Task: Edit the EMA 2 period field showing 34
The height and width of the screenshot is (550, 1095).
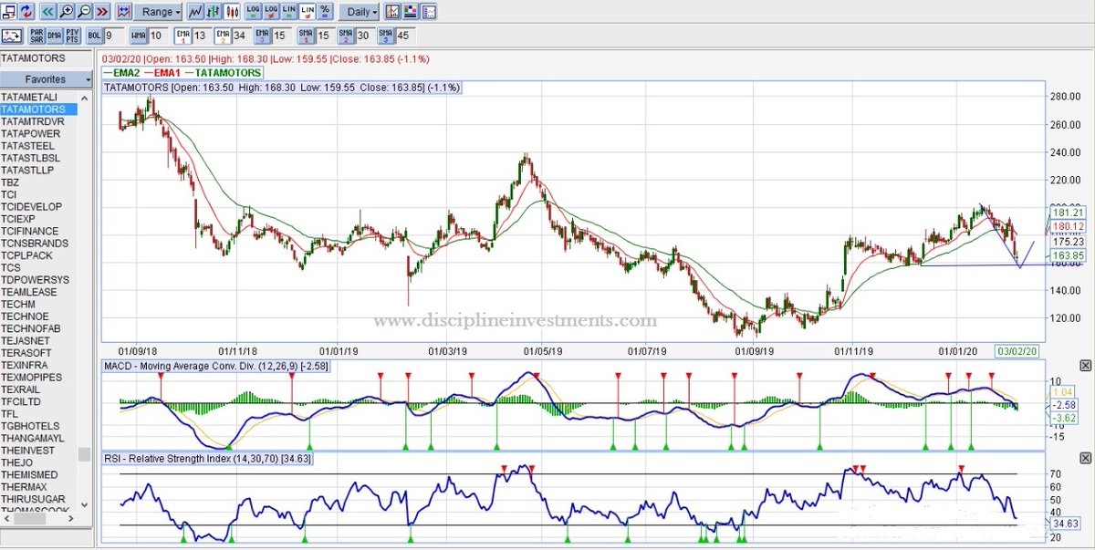Action: coord(241,36)
